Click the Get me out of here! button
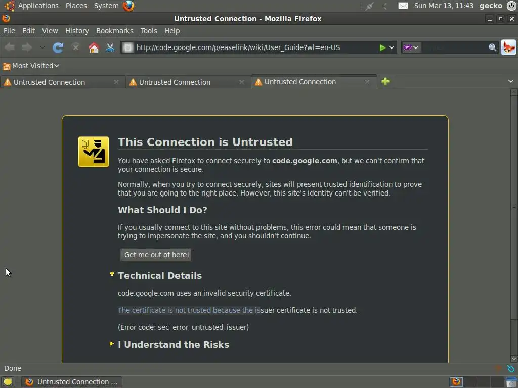Image resolution: width=518 pixels, height=388 pixels. [x=156, y=255]
